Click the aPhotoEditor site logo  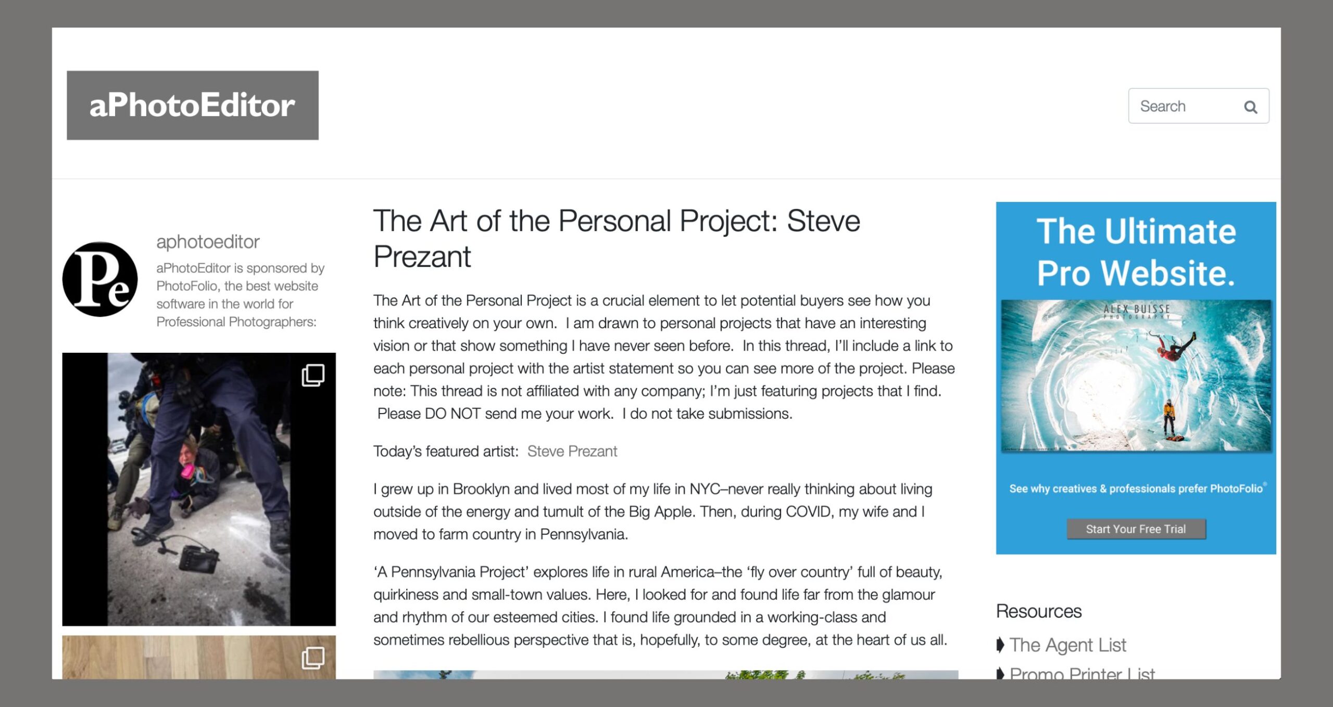coord(192,105)
